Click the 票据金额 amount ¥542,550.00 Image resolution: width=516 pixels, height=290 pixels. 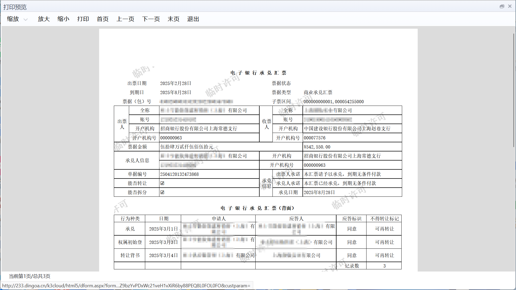317,147
